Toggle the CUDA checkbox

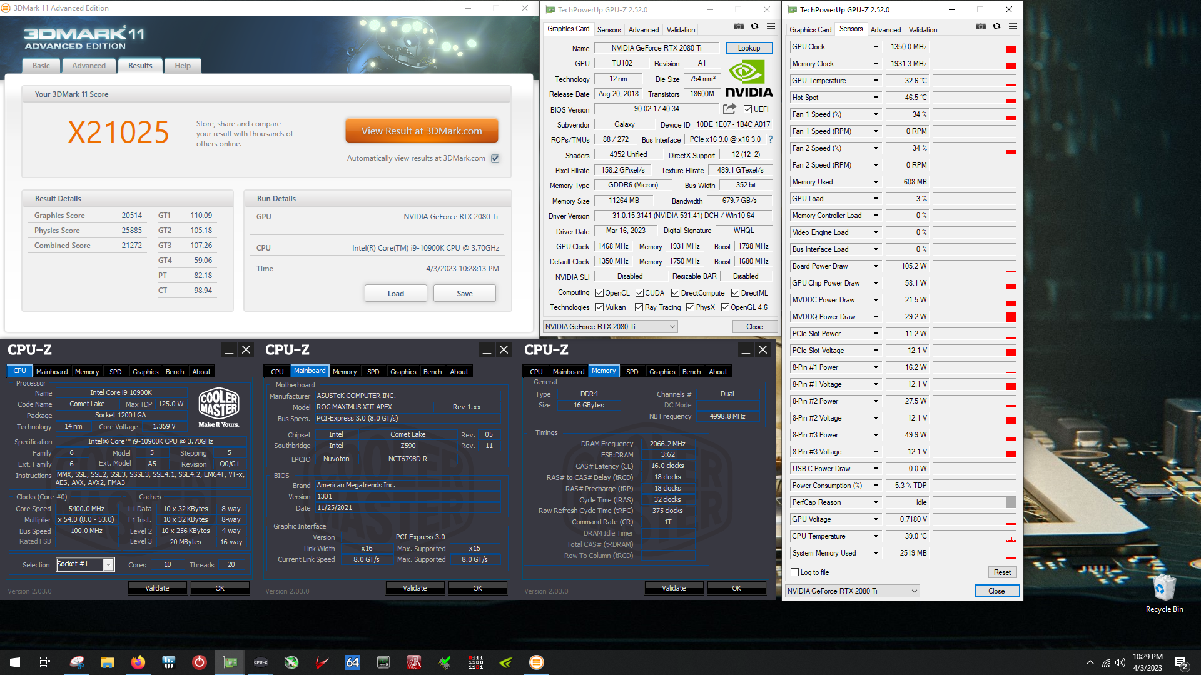pyautogui.click(x=639, y=292)
